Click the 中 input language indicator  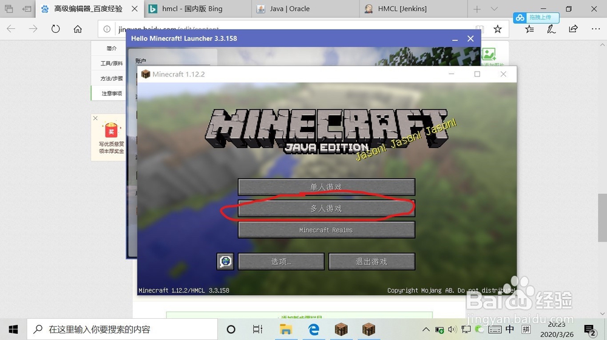coord(510,329)
